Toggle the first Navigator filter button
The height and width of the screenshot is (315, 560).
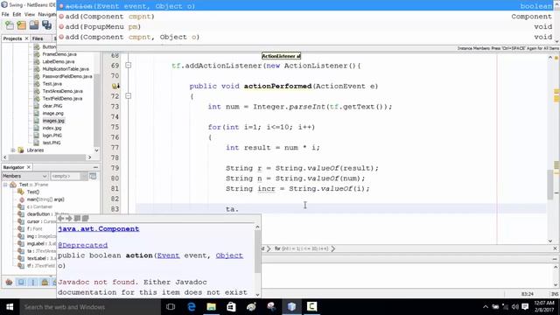pyautogui.click(x=9, y=282)
